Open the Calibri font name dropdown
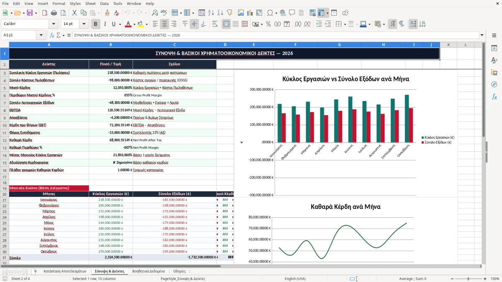The image size is (502, 282). [54, 24]
